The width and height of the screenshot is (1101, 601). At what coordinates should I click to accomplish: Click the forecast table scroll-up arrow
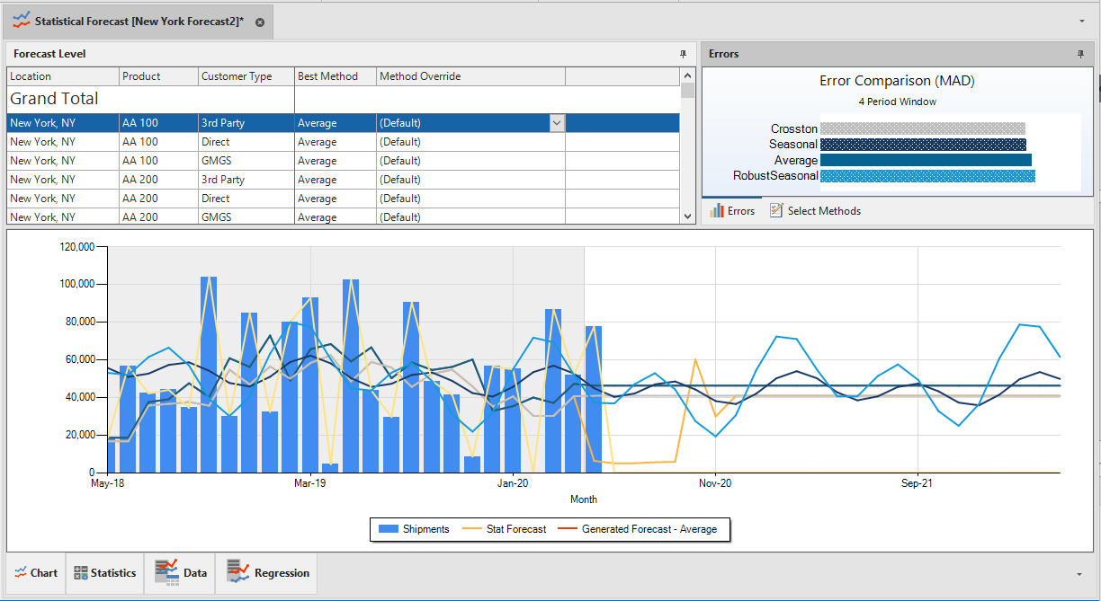click(688, 76)
